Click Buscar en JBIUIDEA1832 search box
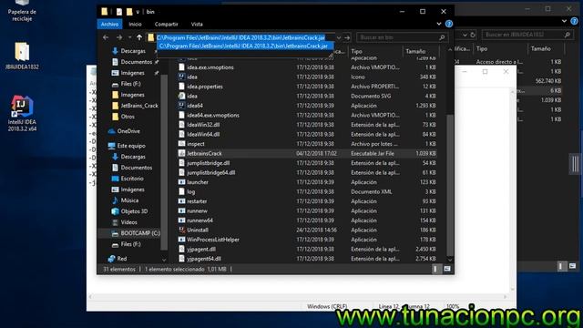The width and height of the screenshot is (583, 328). 527,35
